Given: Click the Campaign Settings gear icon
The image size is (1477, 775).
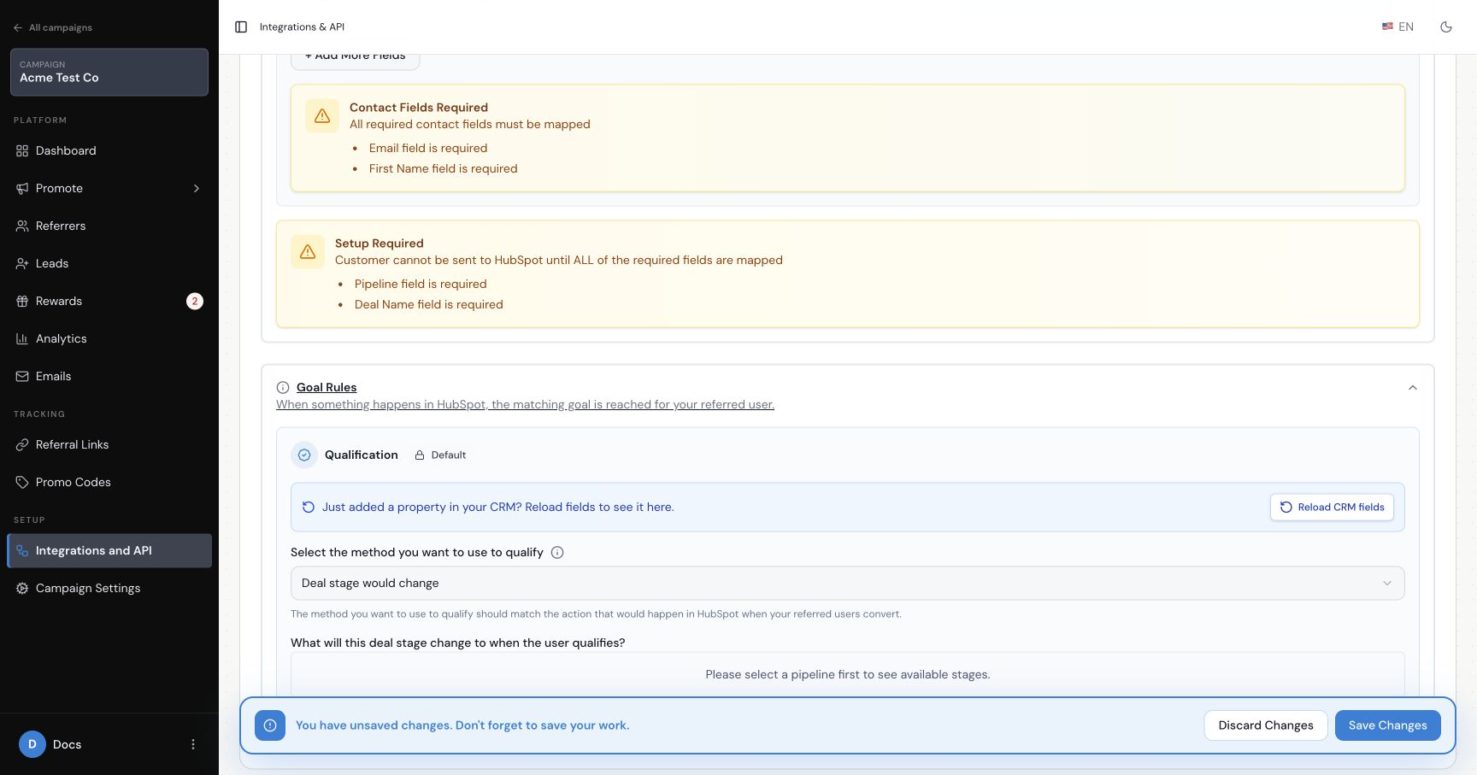Looking at the screenshot, I should click(22, 588).
